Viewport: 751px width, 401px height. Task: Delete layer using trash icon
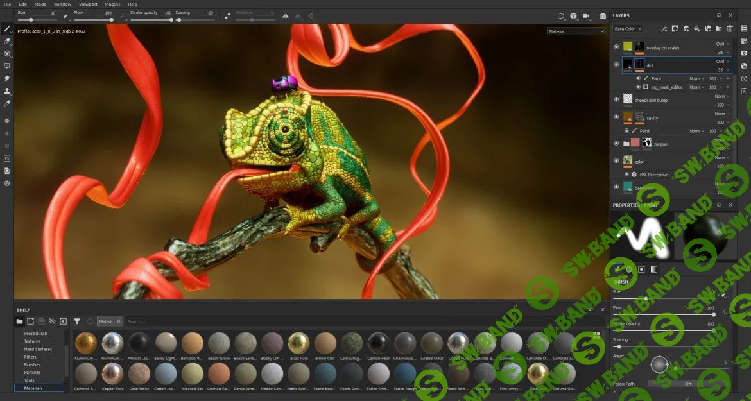[x=730, y=29]
